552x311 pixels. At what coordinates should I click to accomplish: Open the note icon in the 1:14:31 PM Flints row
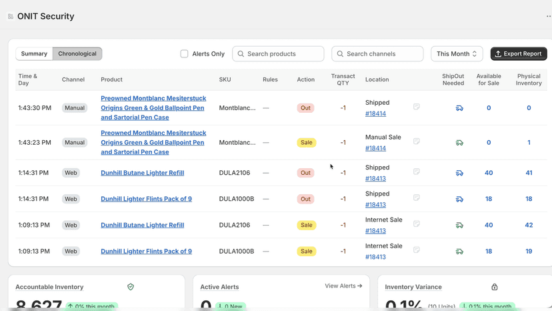417,198
